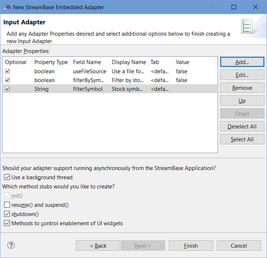Disable Use a background thread option
Image resolution: width=267 pixels, height=258 pixels.
click(x=7, y=177)
